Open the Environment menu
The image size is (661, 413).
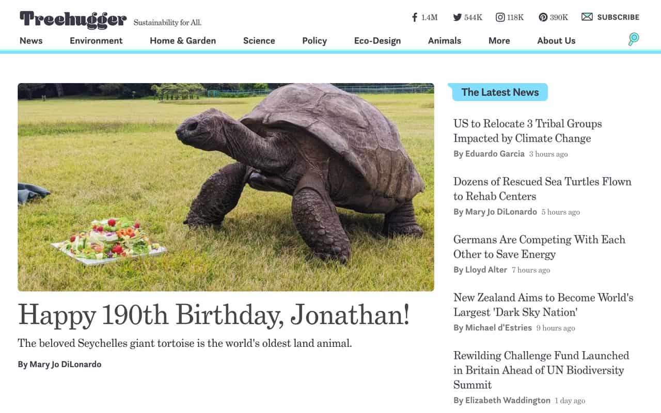pos(96,41)
